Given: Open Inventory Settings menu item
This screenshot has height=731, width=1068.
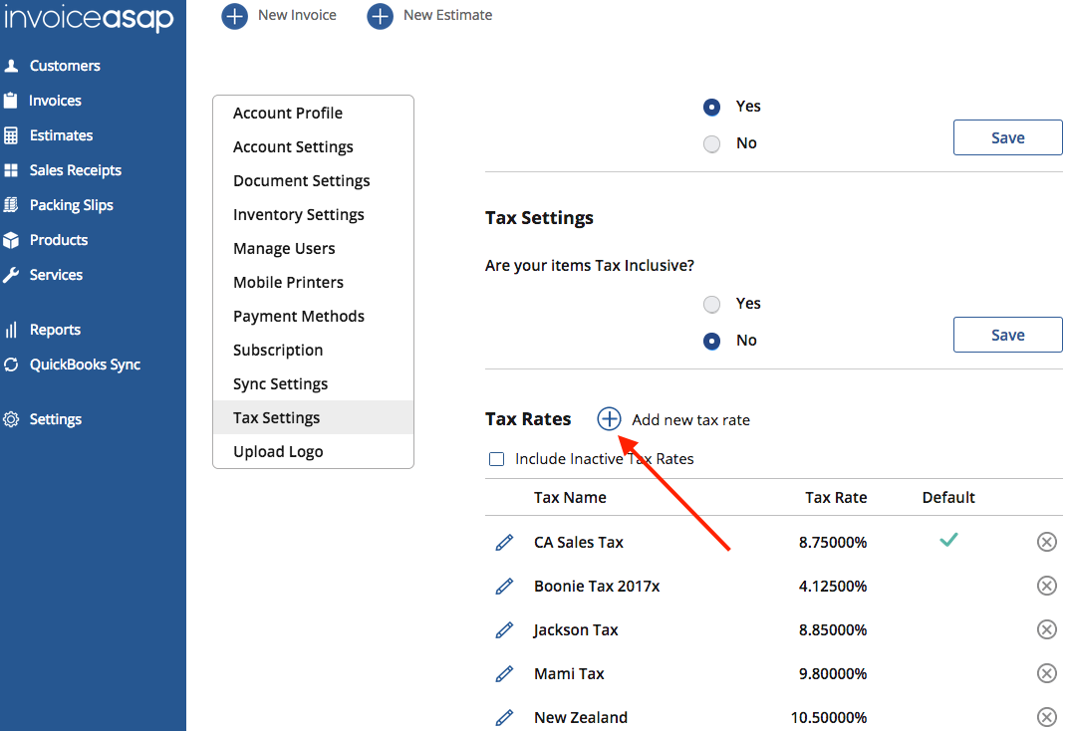Looking at the screenshot, I should click(313, 215).
